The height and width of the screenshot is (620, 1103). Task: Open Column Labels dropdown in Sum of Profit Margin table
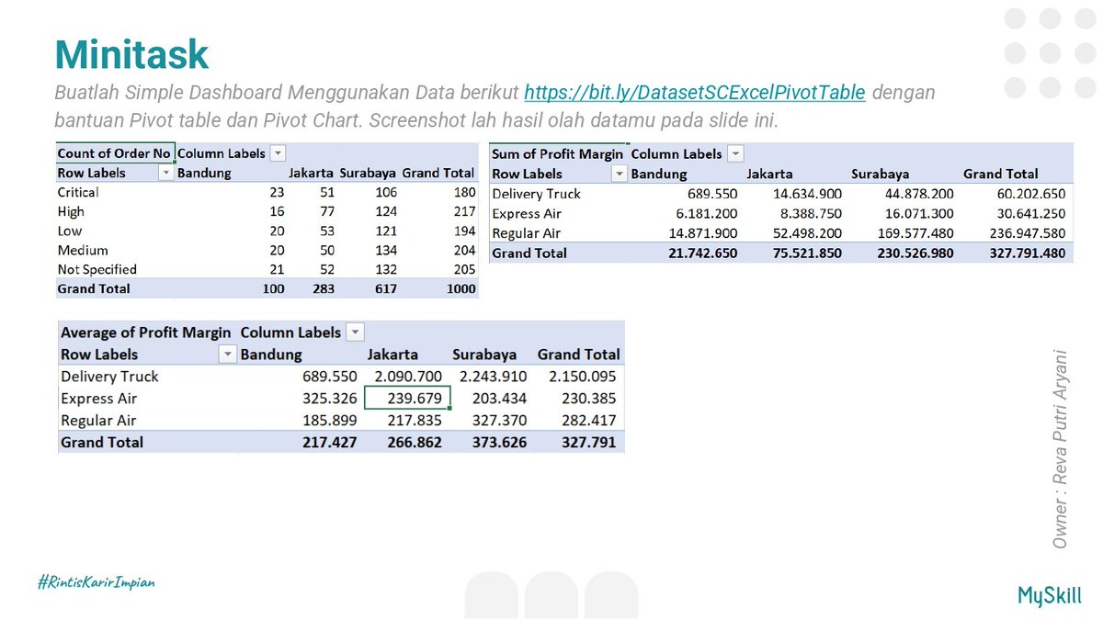[735, 154]
